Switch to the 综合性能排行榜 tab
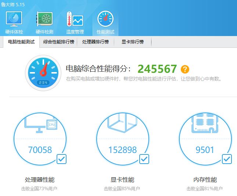Image resolution: width=237 pixels, height=196 pixels. click(59, 42)
